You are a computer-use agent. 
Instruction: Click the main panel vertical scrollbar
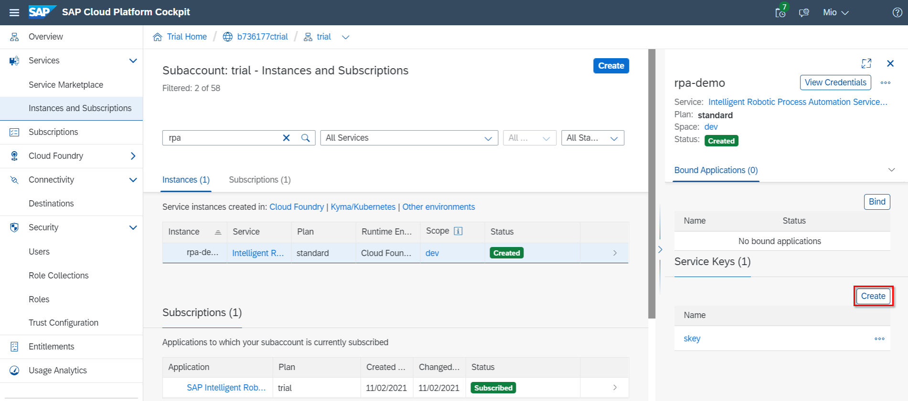tap(652, 184)
